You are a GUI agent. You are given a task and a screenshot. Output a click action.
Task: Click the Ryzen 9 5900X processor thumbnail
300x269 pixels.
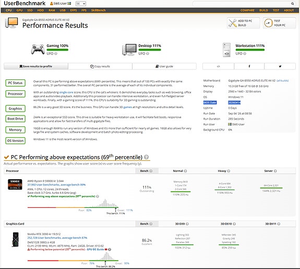(x=15, y=184)
